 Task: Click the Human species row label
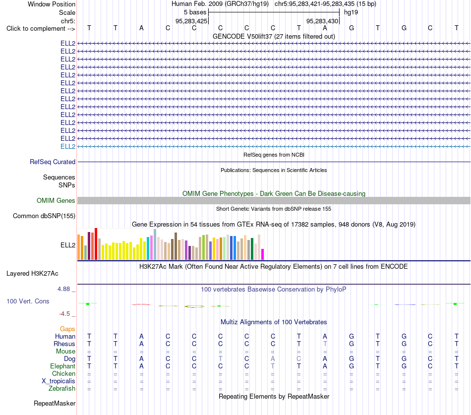click(x=65, y=336)
